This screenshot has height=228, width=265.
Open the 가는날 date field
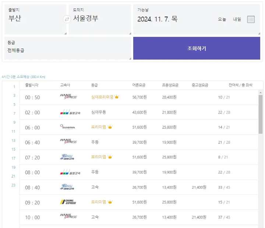[197, 20]
